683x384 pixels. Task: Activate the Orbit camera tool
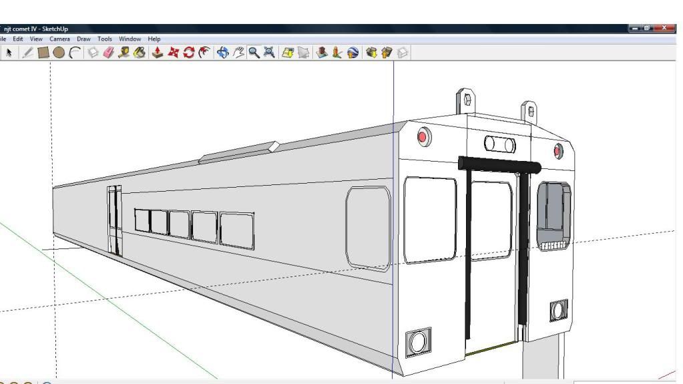[x=223, y=52]
